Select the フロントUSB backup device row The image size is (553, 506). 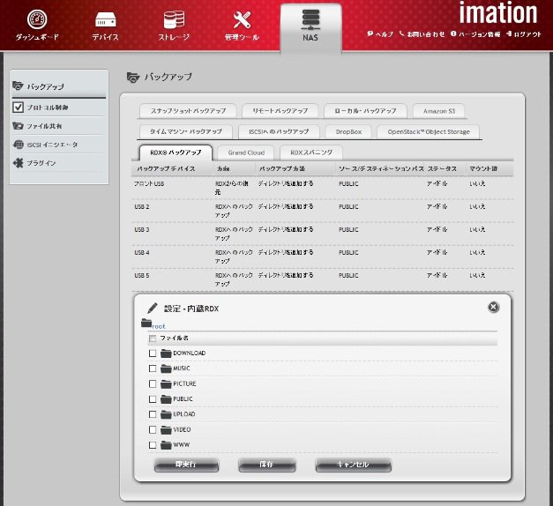pos(322,188)
